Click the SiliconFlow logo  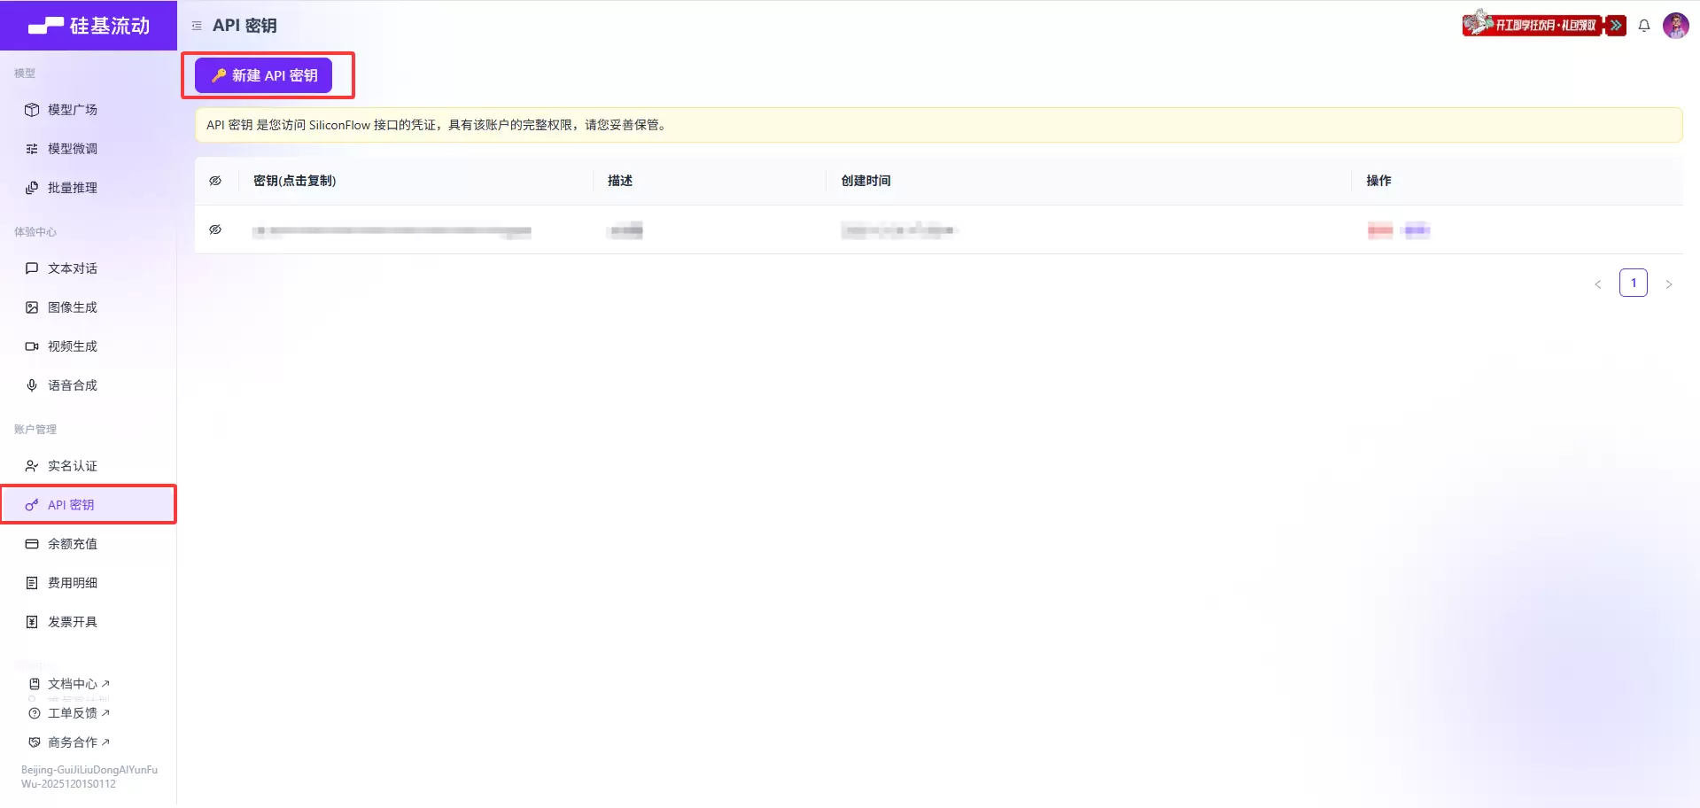pyautogui.click(x=89, y=26)
